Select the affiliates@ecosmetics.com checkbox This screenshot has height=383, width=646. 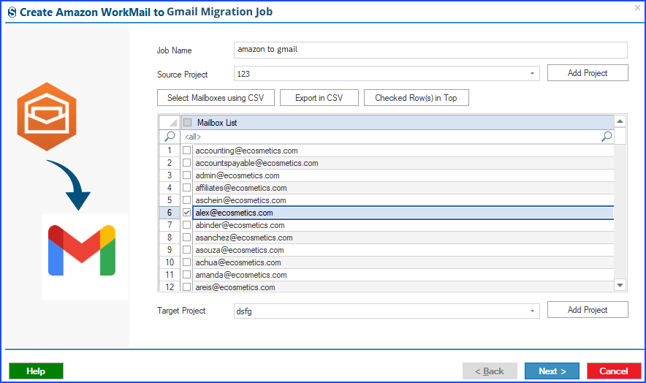[x=186, y=188]
